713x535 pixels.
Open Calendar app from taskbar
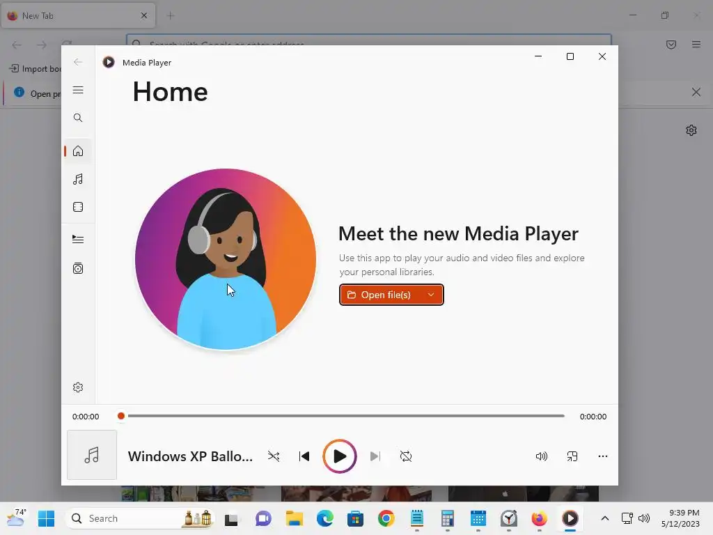pyautogui.click(x=478, y=518)
